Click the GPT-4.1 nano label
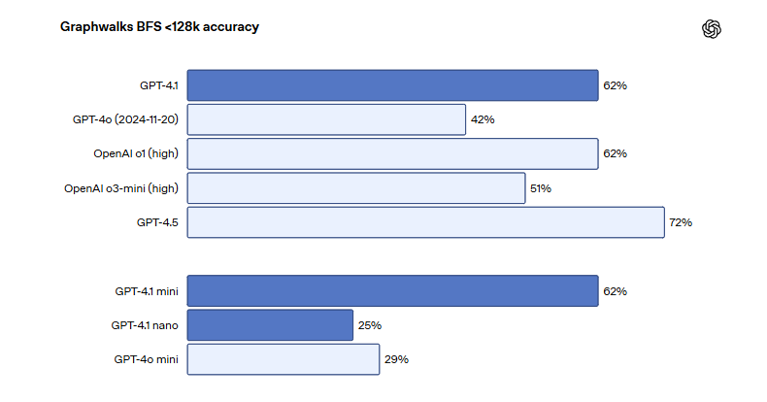 tap(145, 325)
